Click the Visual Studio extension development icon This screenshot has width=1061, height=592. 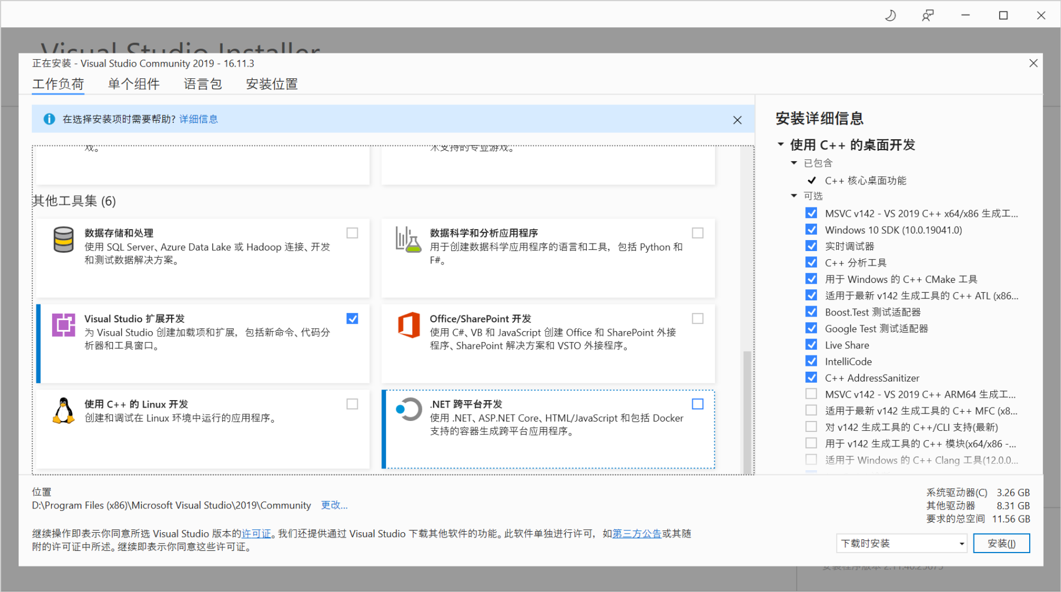[x=63, y=325]
